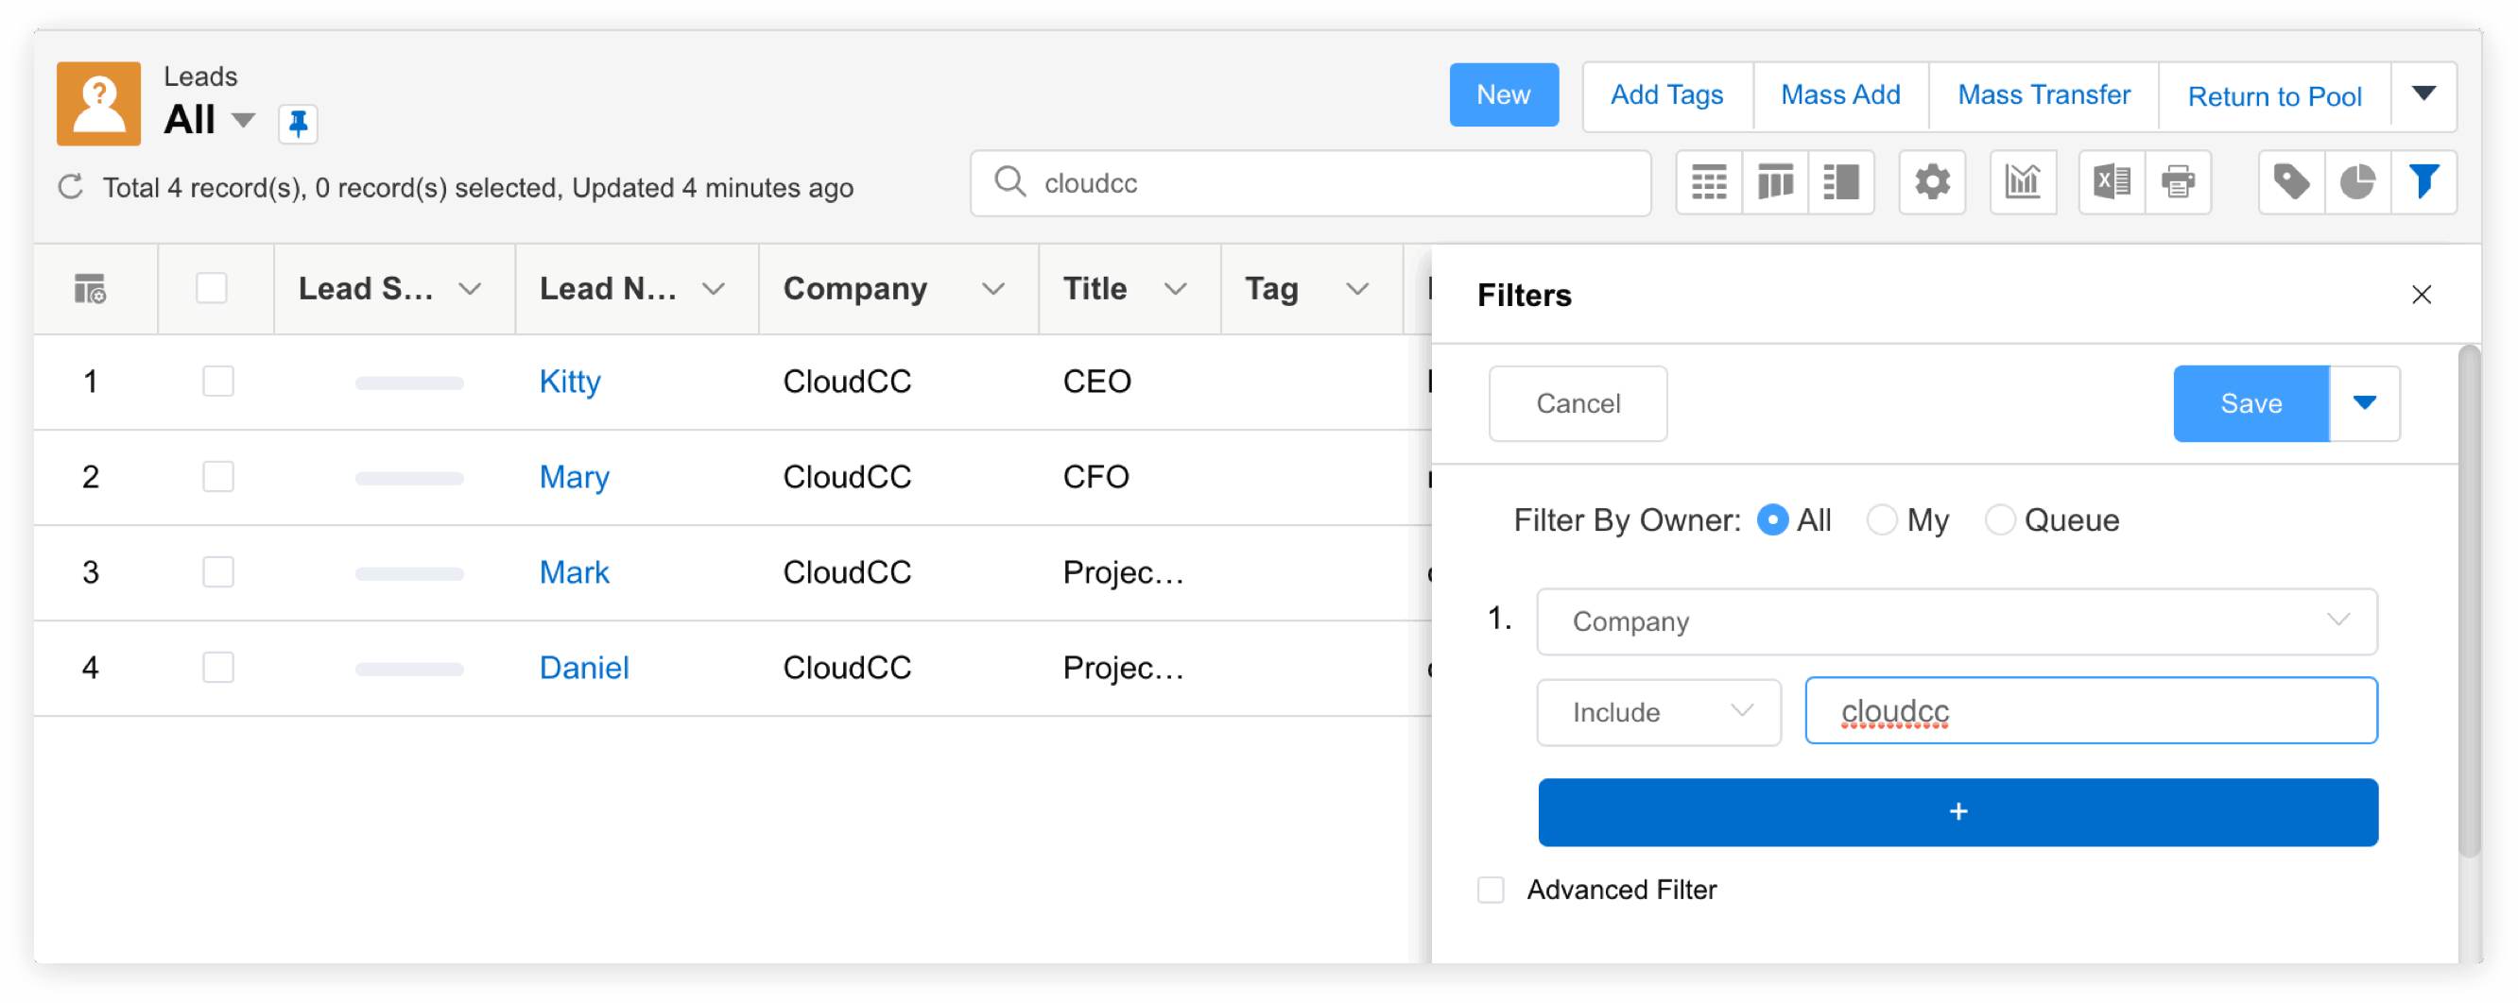Click the New lead button
The width and height of the screenshot is (2518, 1003).
coord(1503,94)
